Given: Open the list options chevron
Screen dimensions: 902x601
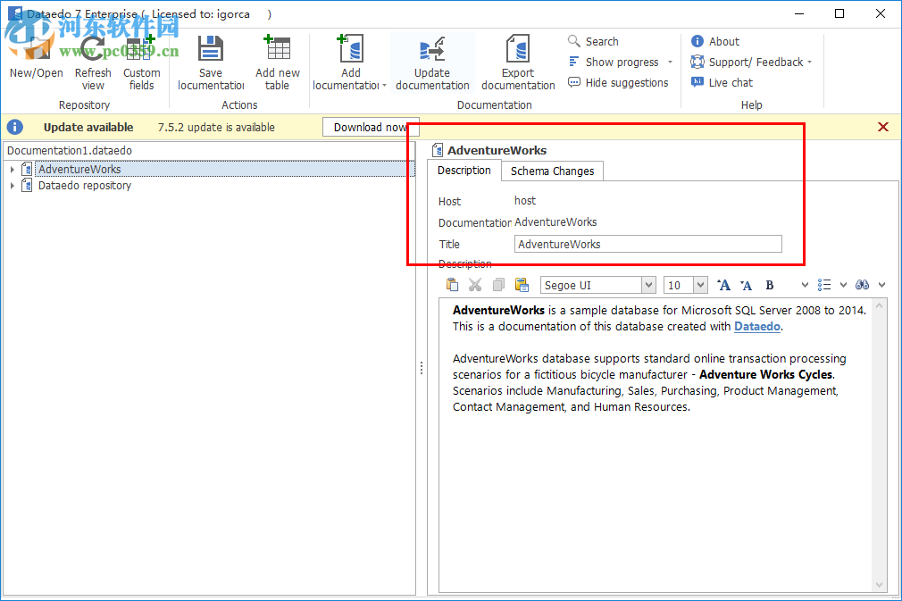Looking at the screenshot, I should [843, 285].
